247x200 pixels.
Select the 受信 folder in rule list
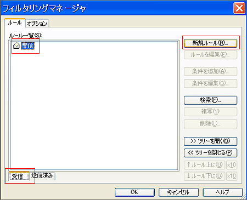(x=28, y=45)
